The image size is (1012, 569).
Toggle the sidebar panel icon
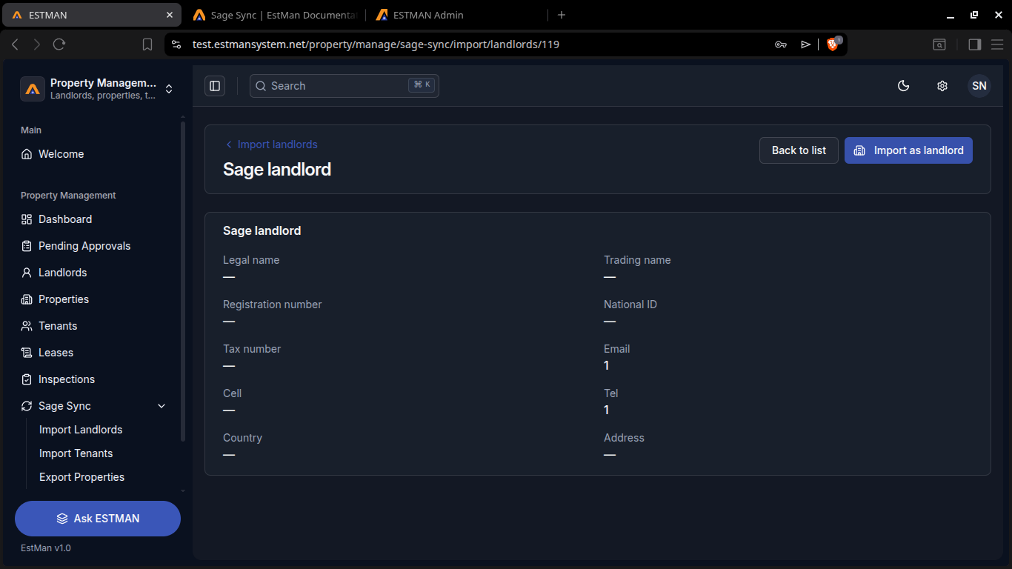click(x=215, y=86)
